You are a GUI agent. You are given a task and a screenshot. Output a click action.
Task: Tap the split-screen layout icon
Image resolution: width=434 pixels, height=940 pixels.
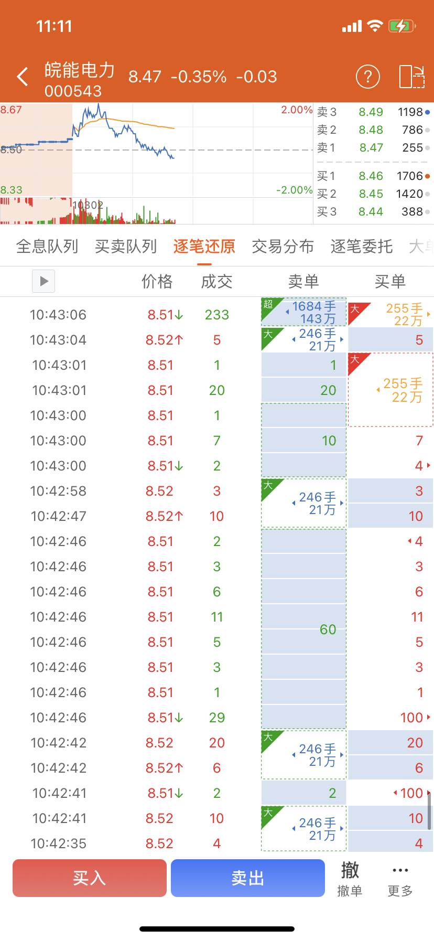point(411,77)
